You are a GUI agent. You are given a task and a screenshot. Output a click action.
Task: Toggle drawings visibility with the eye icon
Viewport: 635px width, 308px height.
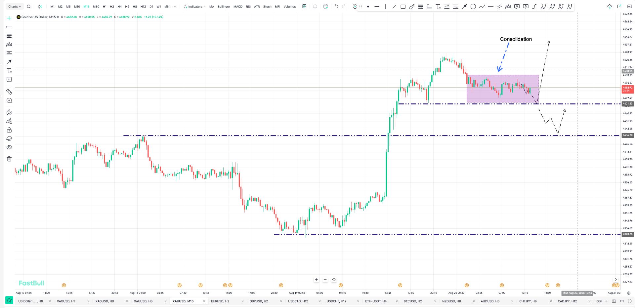[x=9, y=147]
